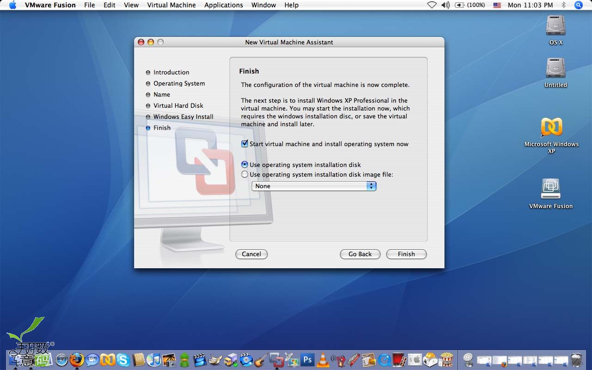This screenshot has width=592, height=370.
Task: Select installation disk image file option
Action: click(x=245, y=174)
